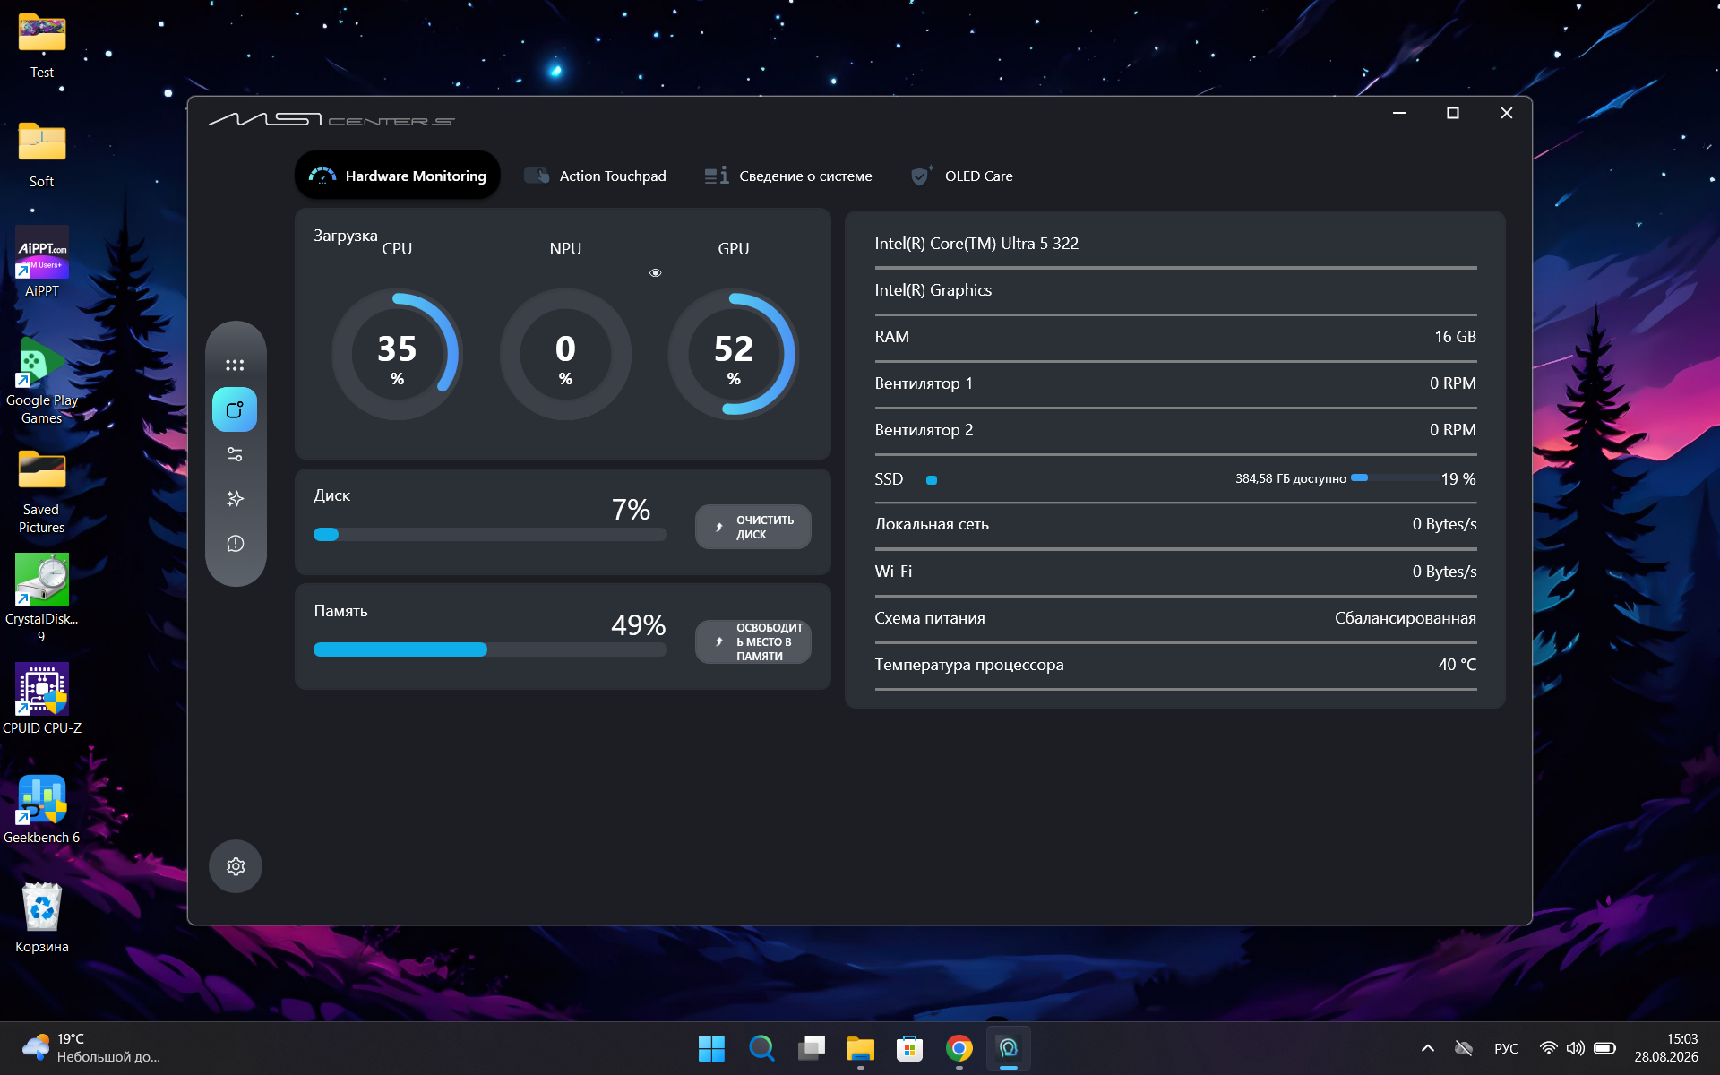This screenshot has width=1720, height=1075.
Task: Click the MSI Center S logo
Action: pos(331,119)
